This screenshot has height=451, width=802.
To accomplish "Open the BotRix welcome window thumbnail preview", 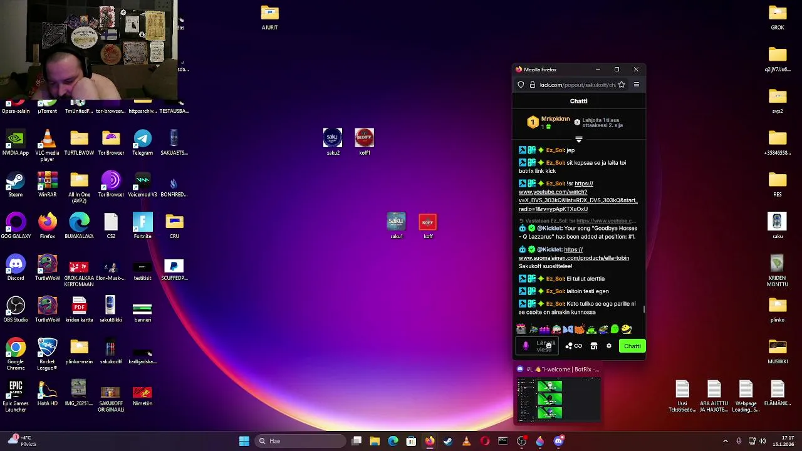I will [558, 399].
